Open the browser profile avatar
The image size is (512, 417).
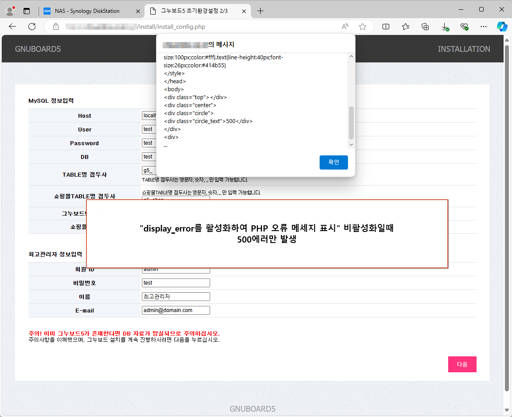point(11,11)
